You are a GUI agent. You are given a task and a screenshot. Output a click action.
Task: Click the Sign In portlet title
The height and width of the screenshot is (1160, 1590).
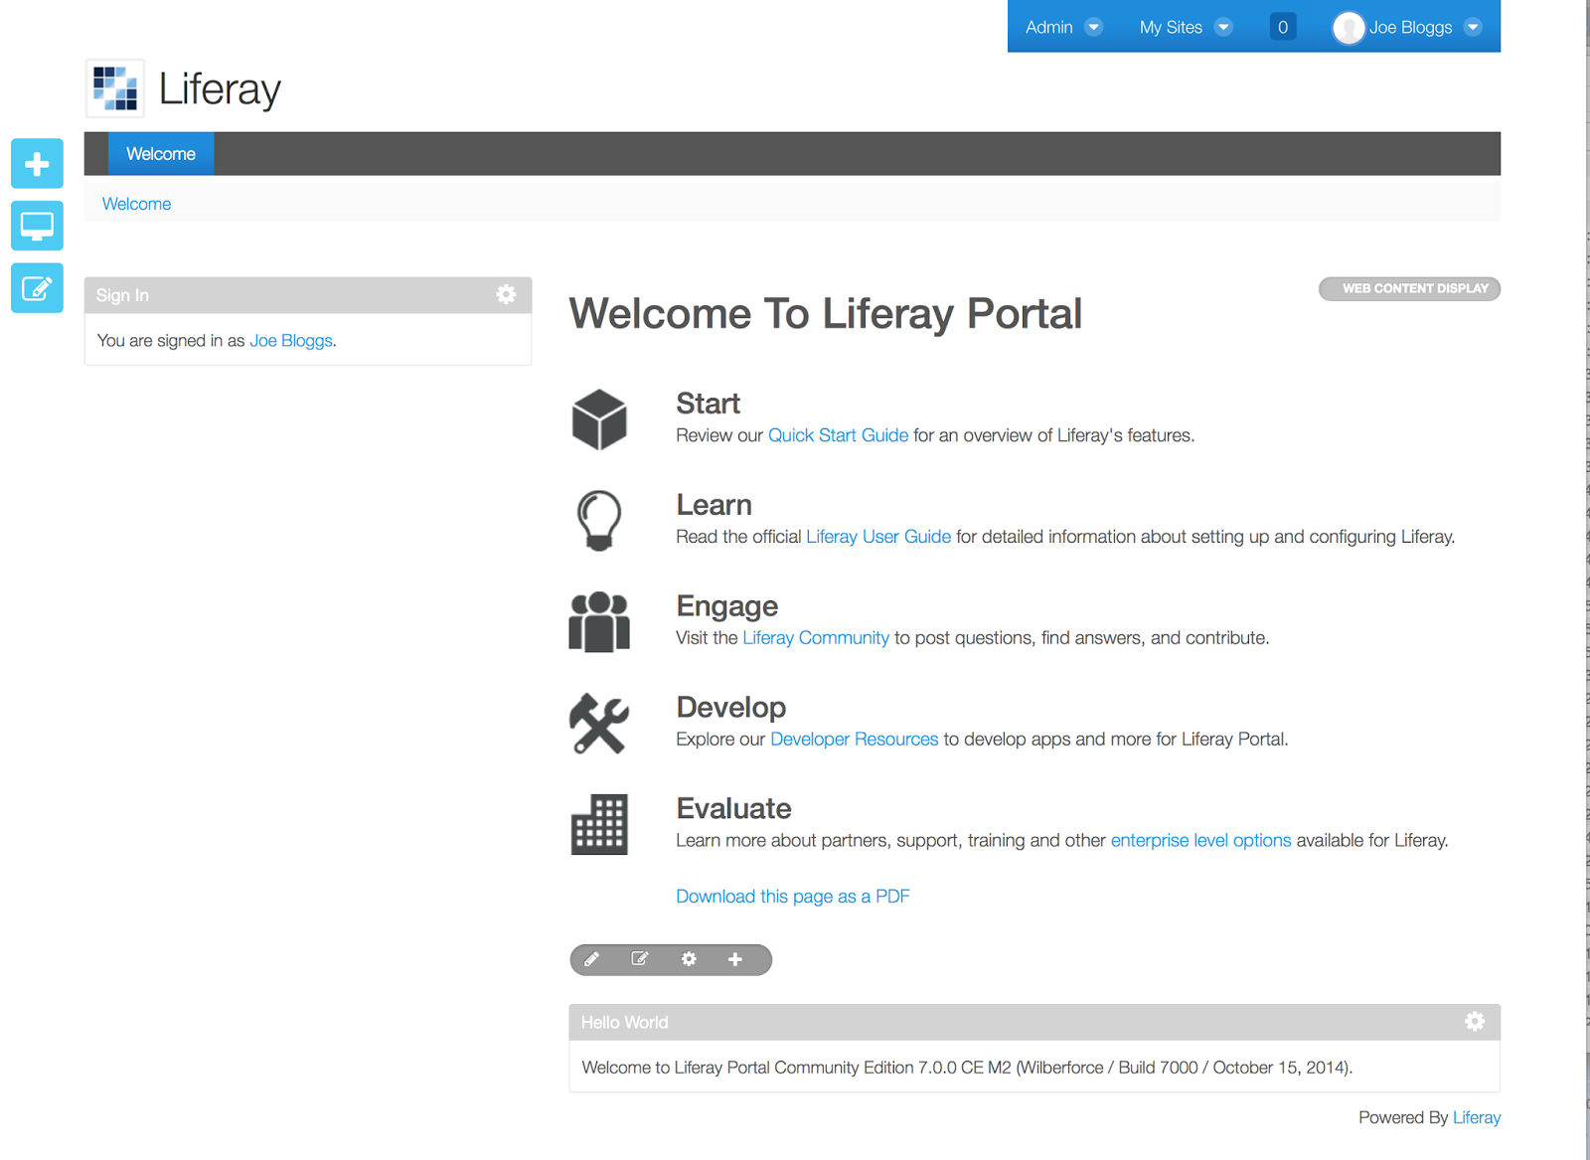pyautogui.click(x=122, y=295)
